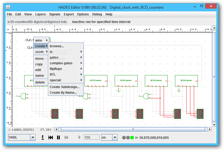Viewport: 224px width, 151px height.
Task: Select Create Subdesign... option
Action: tap(66, 87)
